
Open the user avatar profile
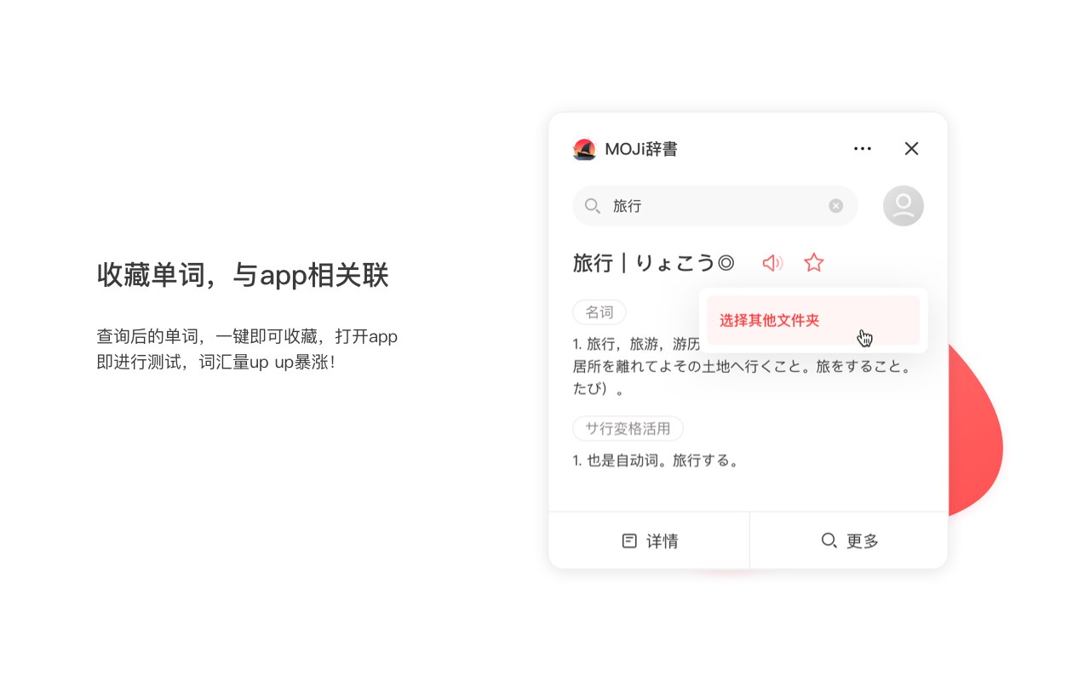coord(904,206)
